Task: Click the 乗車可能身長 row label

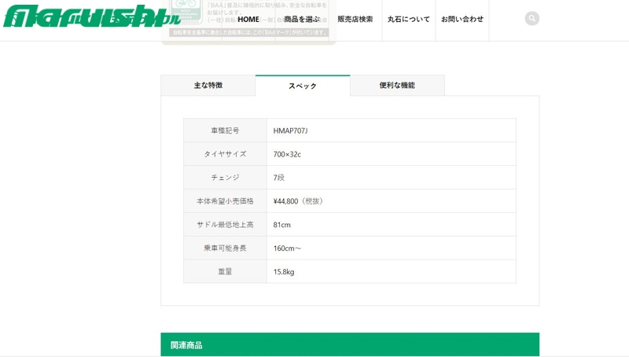Action: click(225, 248)
